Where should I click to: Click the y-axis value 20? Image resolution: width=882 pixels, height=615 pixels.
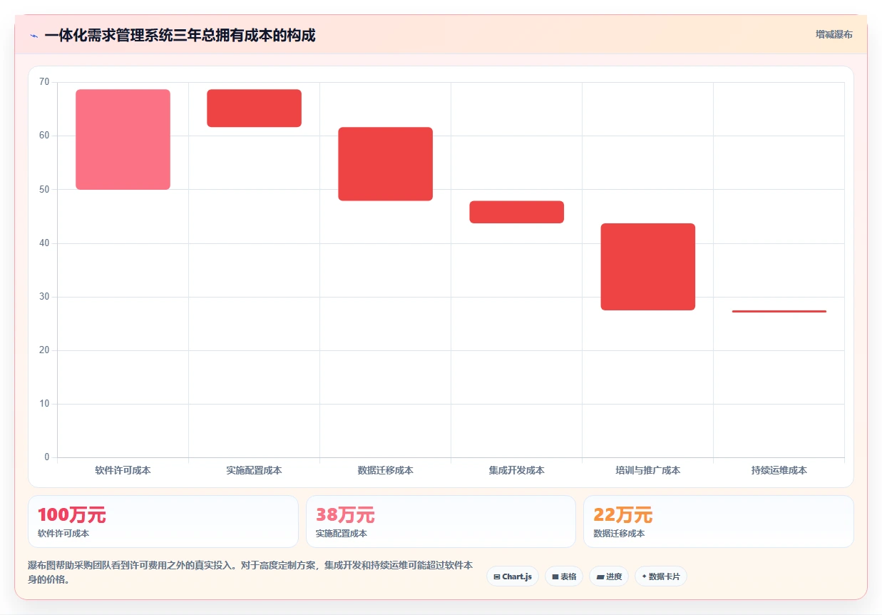coord(44,350)
